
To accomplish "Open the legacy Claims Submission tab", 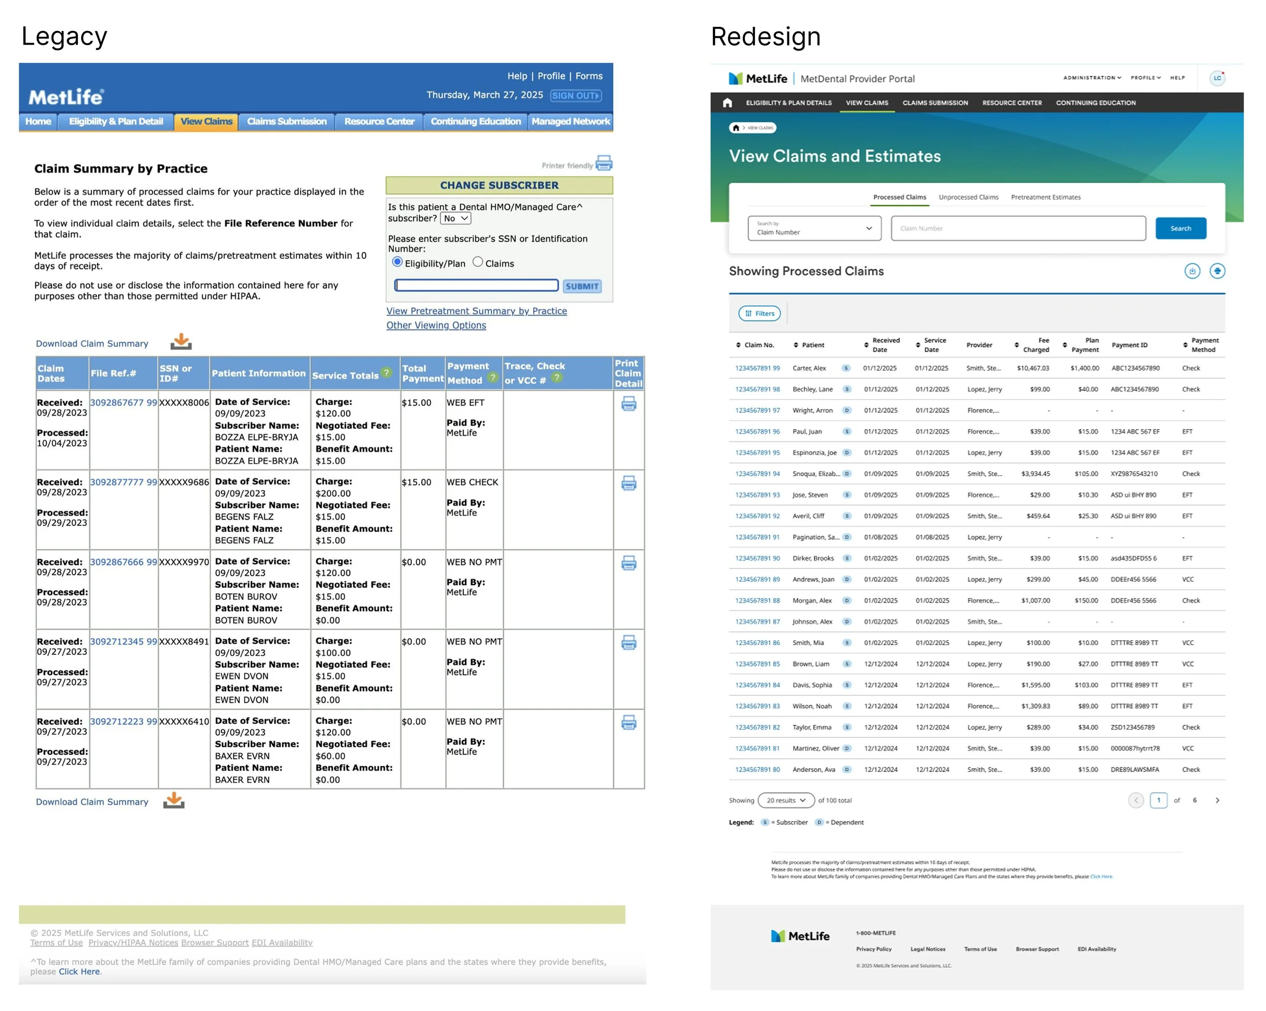I will [287, 121].
